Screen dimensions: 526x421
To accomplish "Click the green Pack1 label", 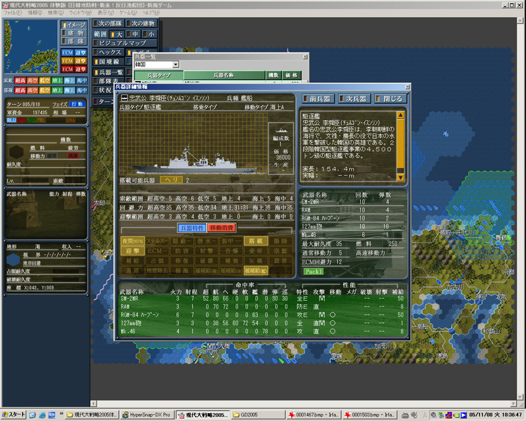I will 314,272.
